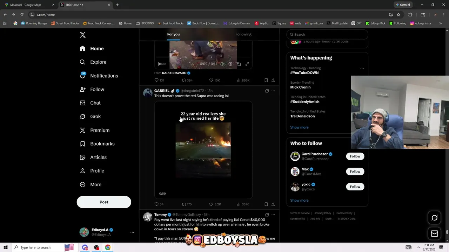
Task: Open Chat in the sidebar
Action: [90, 103]
